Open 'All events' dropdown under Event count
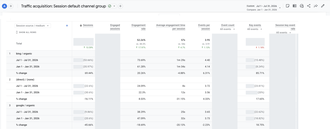Image resolution: width=330 pixels, height=129 pixels. coord(228,29)
